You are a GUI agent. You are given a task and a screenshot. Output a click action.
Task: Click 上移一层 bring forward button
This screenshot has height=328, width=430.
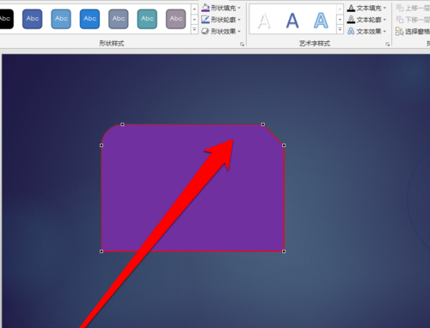point(413,8)
